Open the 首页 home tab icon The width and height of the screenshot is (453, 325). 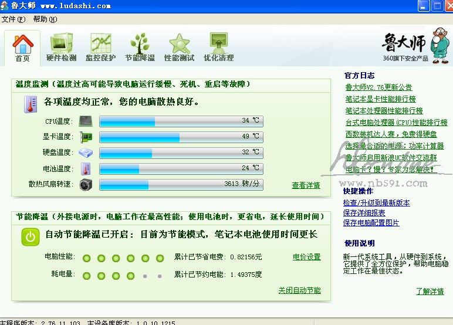click(x=22, y=45)
